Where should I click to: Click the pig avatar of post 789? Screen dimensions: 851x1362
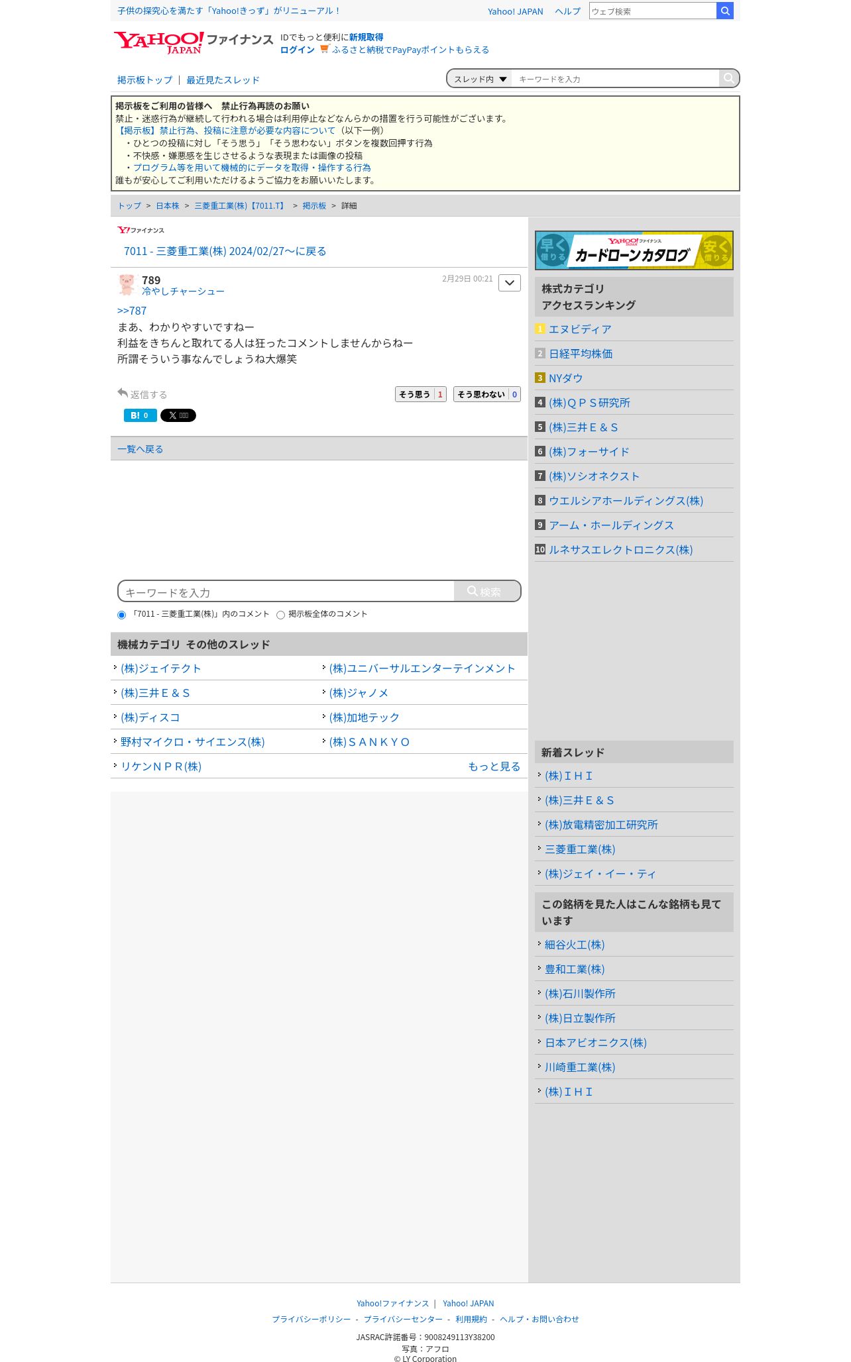tap(127, 285)
